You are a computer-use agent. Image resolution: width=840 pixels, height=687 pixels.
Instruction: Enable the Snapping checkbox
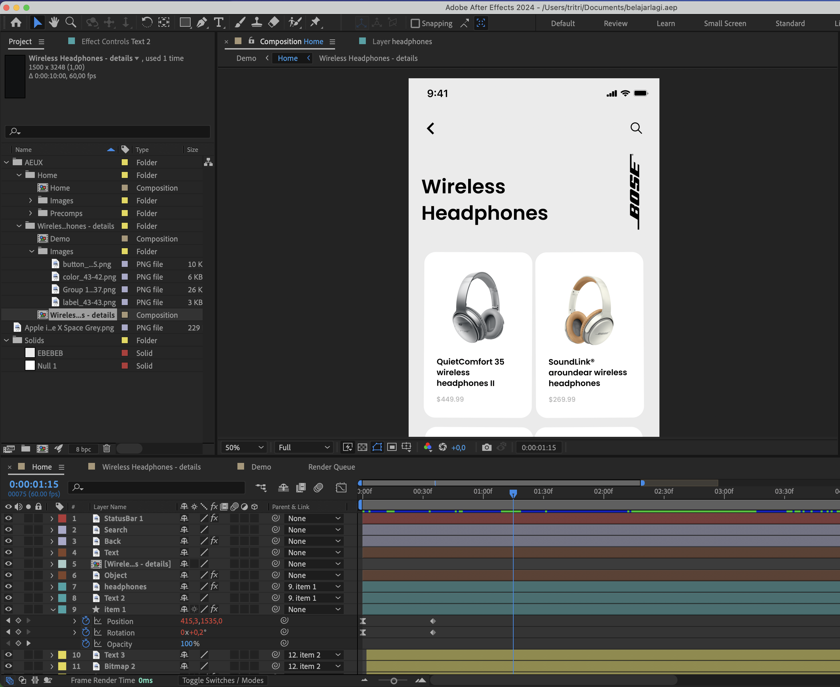coord(415,23)
